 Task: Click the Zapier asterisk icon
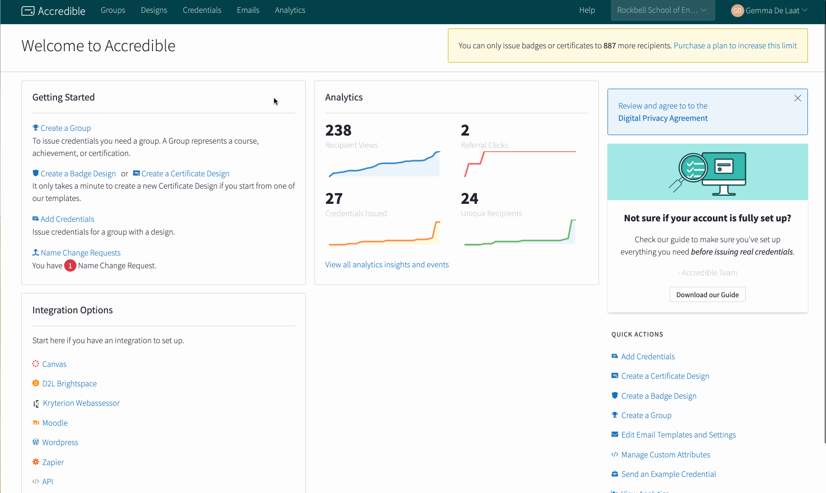tap(36, 462)
